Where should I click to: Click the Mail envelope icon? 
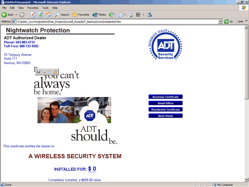click(x=121, y=15)
